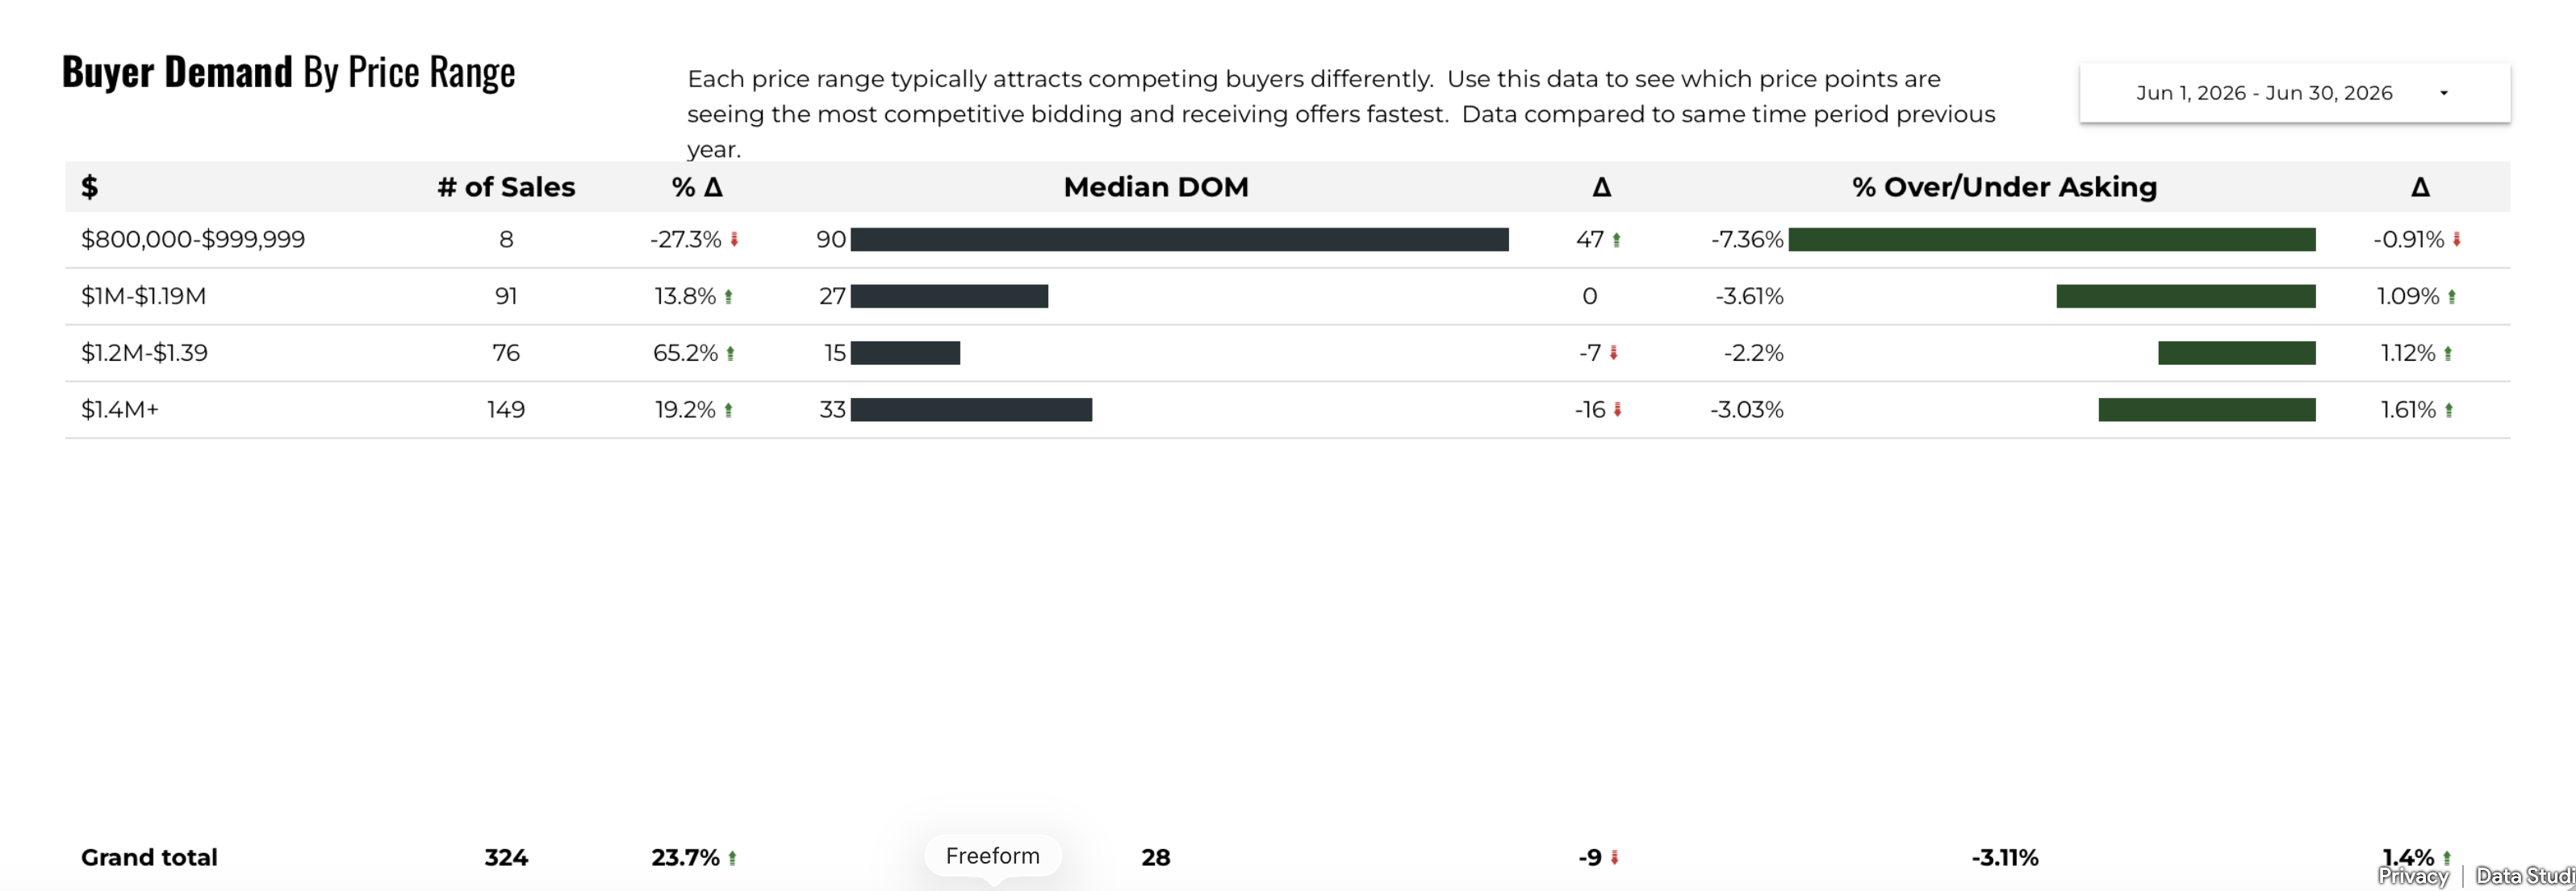Viewport: 2576px width, 891px height.
Task: Click the red down arrow next to -16
Action: point(1617,410)
